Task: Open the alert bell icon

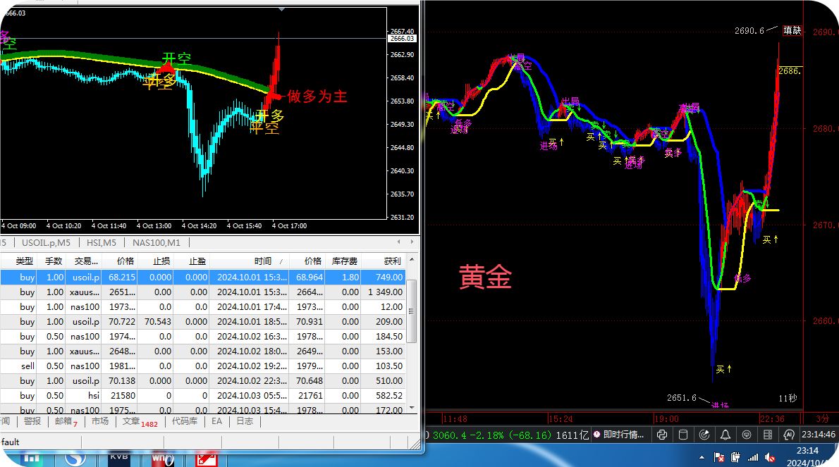Action: [725, 435]
